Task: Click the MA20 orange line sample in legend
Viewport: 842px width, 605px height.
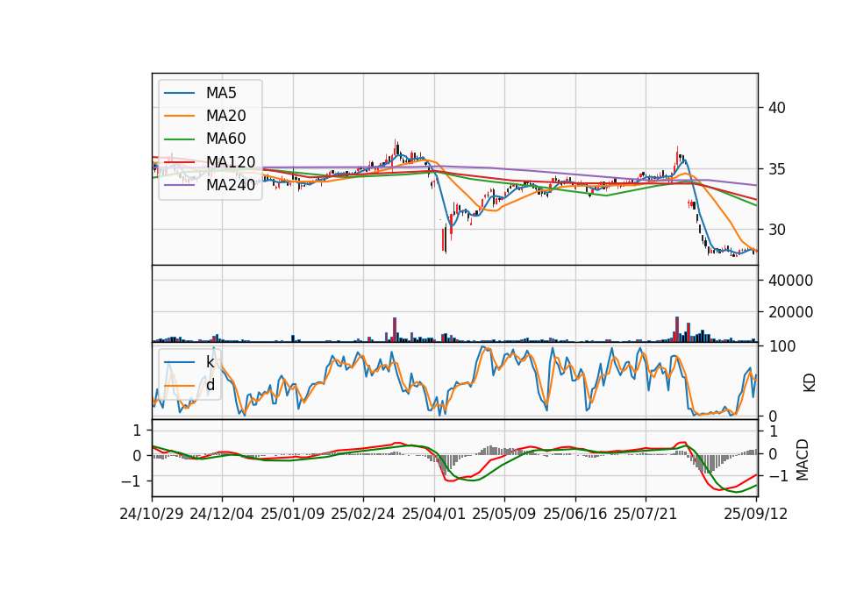Action: click(x=179, y=117)
